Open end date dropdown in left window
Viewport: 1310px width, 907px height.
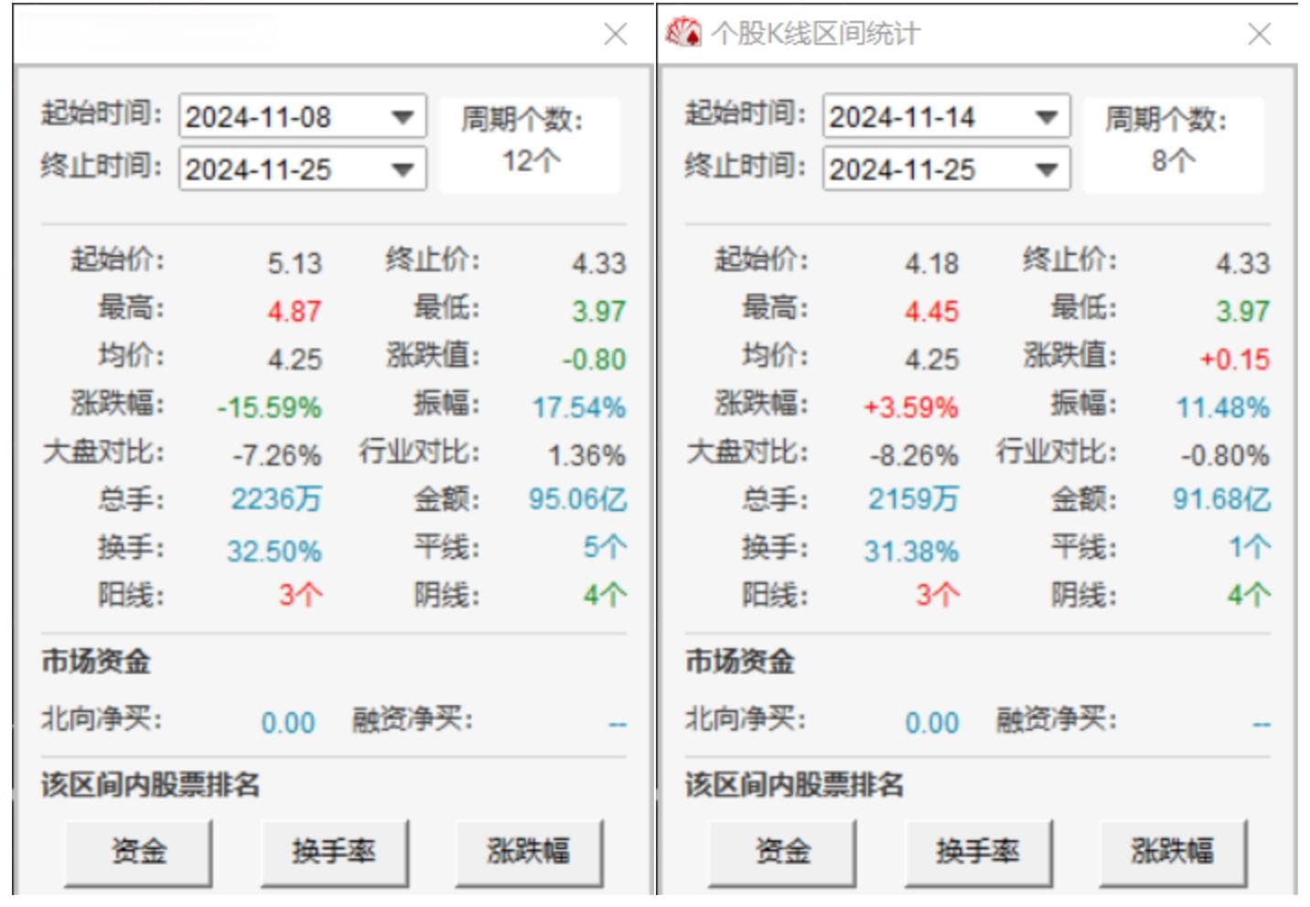(403, 169)
